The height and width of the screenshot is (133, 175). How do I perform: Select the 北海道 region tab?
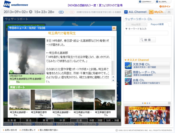[11, 120]
